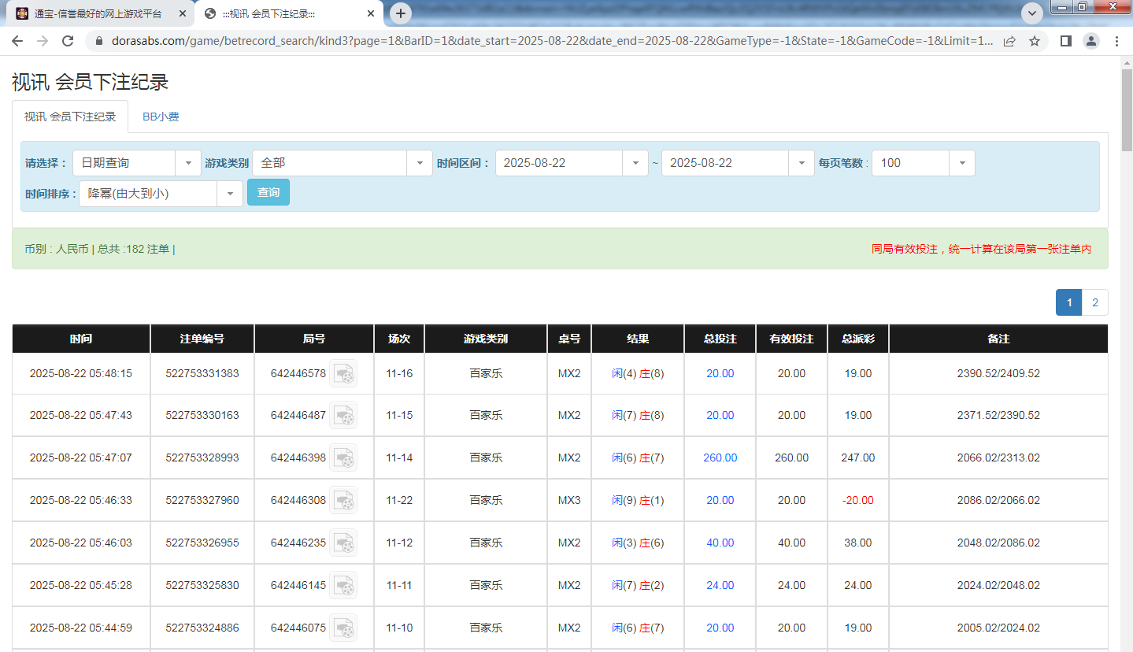
Task: Bookmark this page with the star icon
Action: pos(1035,41)
